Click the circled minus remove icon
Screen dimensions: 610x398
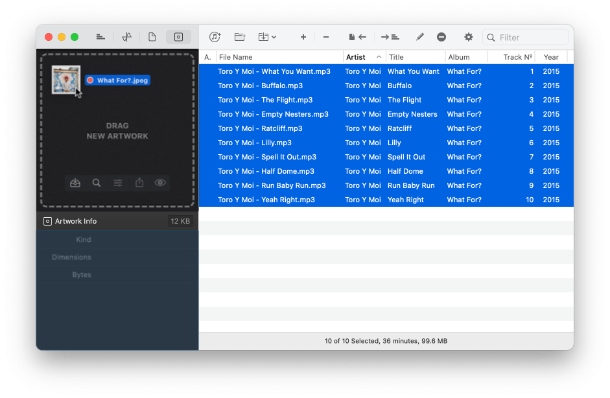tap(441, 37)
